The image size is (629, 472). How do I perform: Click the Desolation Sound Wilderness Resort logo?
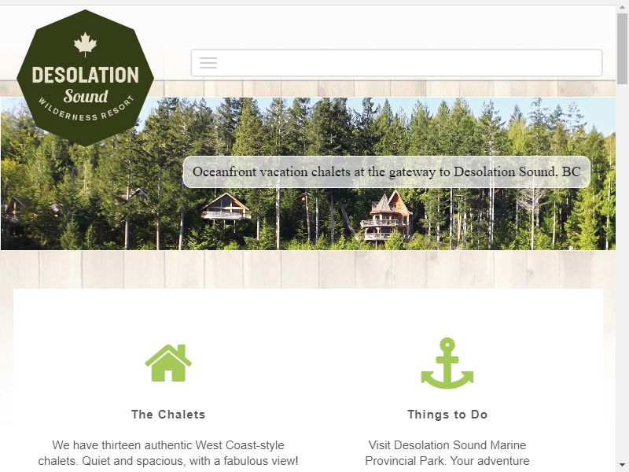tap(86, 78)
